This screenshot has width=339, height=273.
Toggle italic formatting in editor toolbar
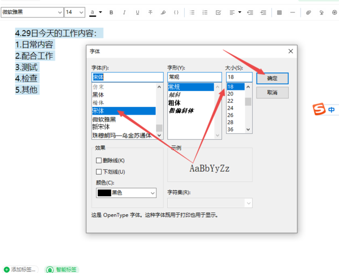point(124,12)
